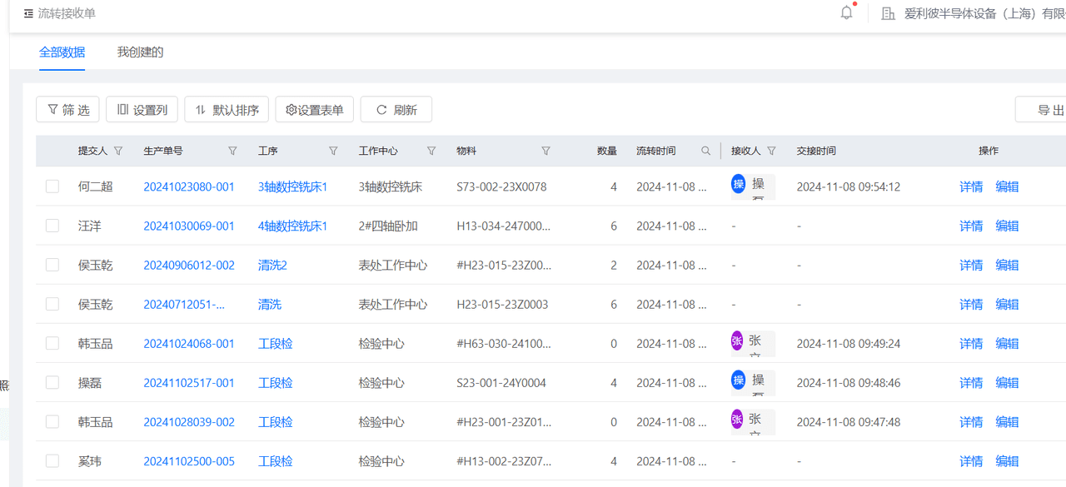Viewport: 1066px width, 487px height.
Task: Click the purple 张 avatar in 20241028039-002 row
Action: [x=737, y=419]
